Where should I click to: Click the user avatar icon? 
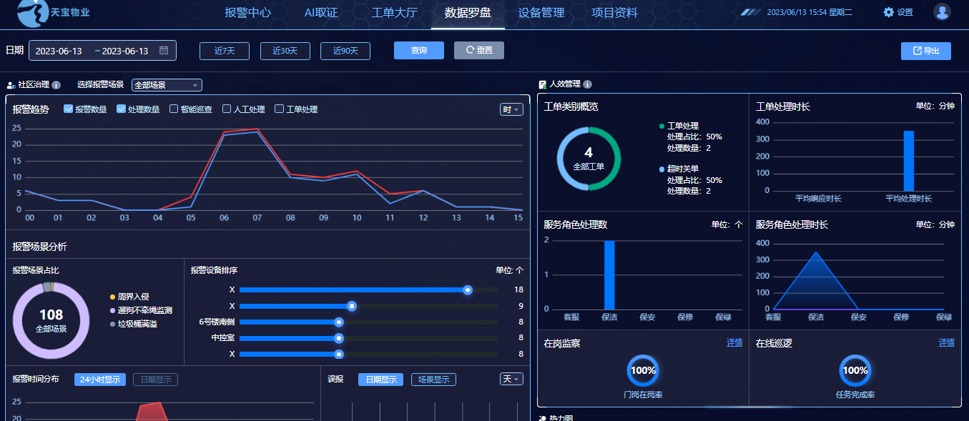pyautogui.click(x=942, y=12)
